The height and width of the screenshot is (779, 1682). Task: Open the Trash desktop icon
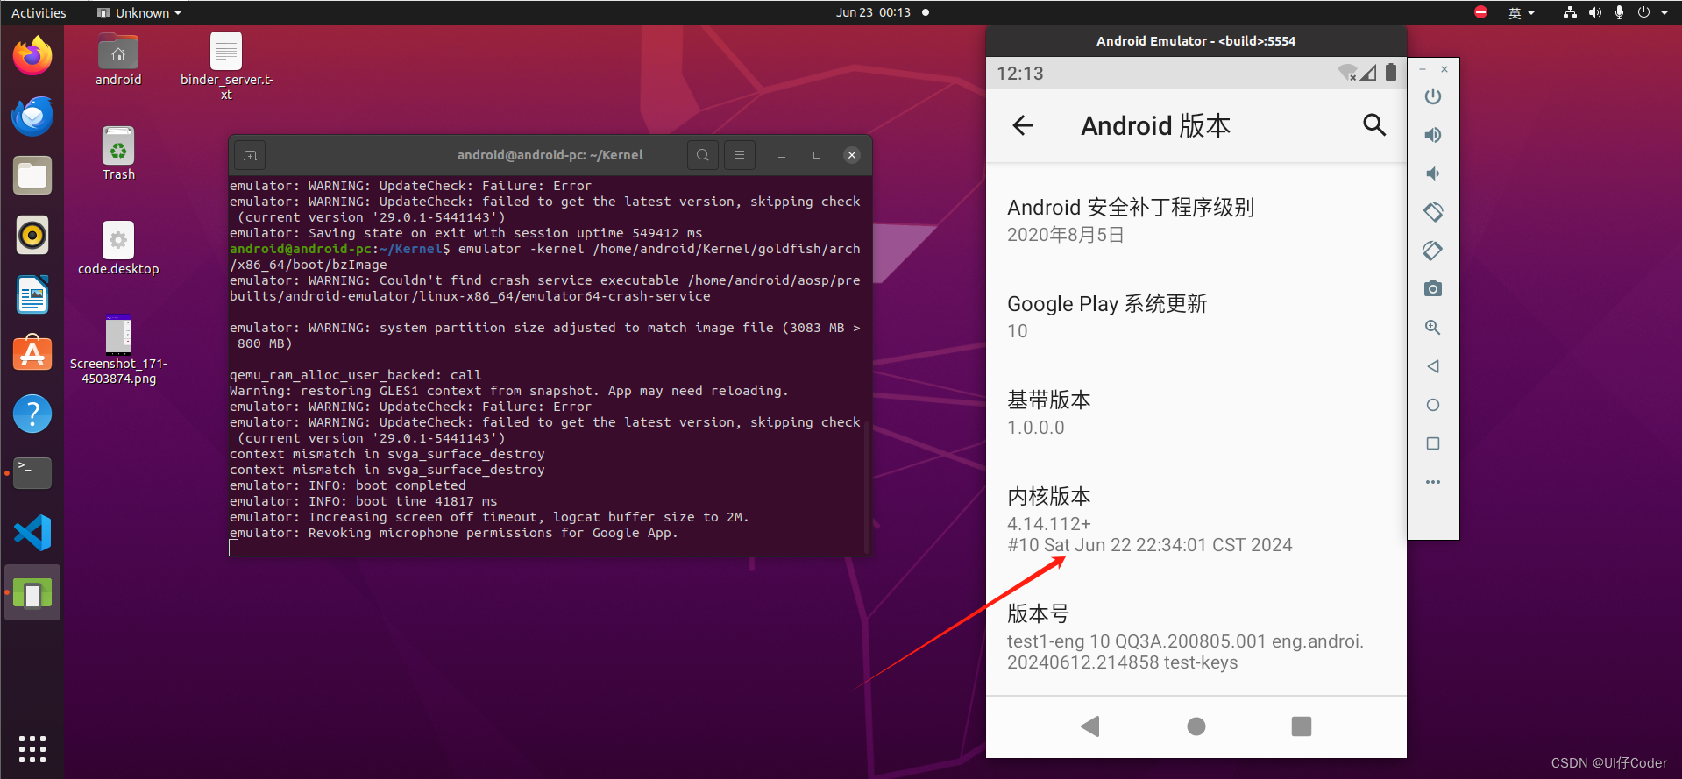click(118, 154)
